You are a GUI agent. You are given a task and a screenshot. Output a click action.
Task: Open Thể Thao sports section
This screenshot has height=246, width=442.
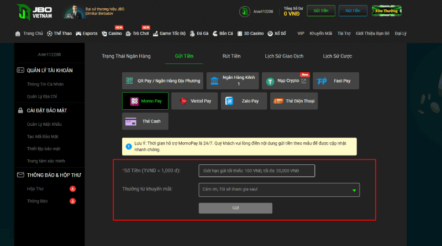59,34
